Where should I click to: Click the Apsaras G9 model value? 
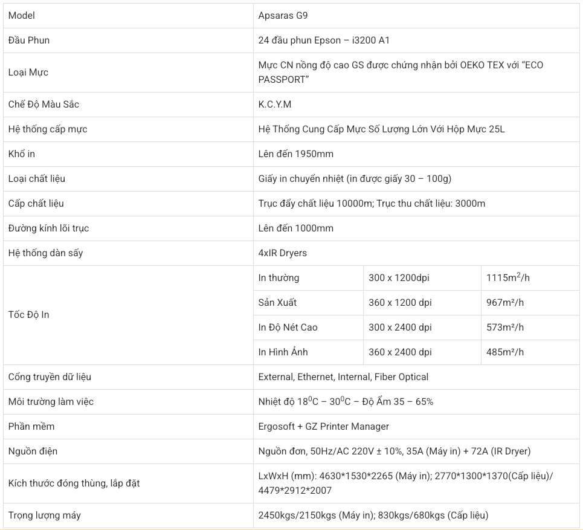tap(283, 16)
